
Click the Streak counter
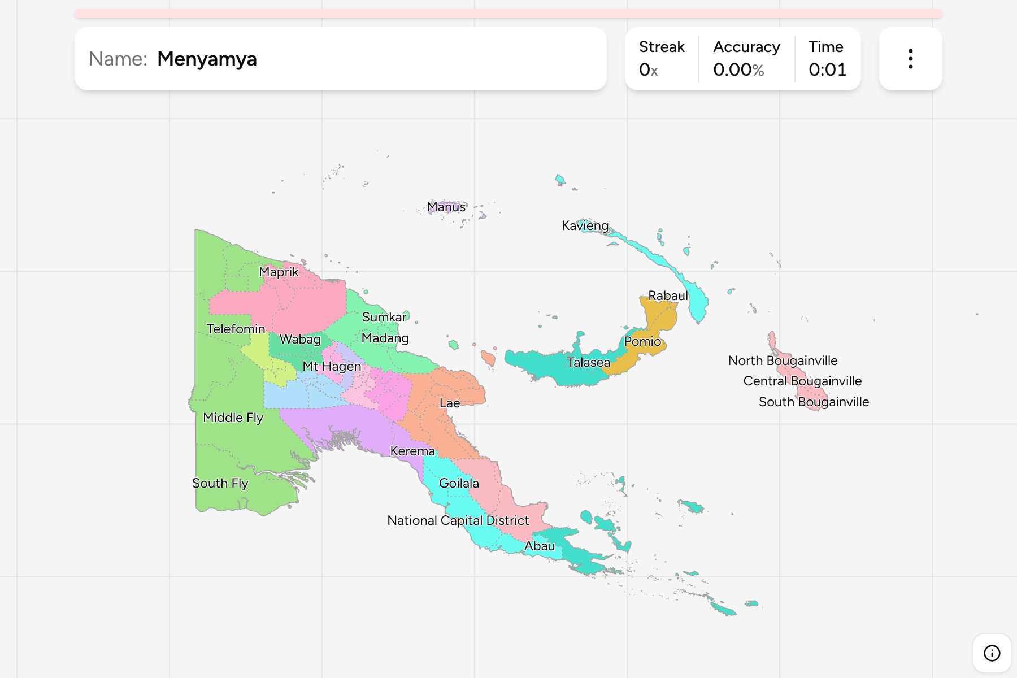[x=662, y=59]
